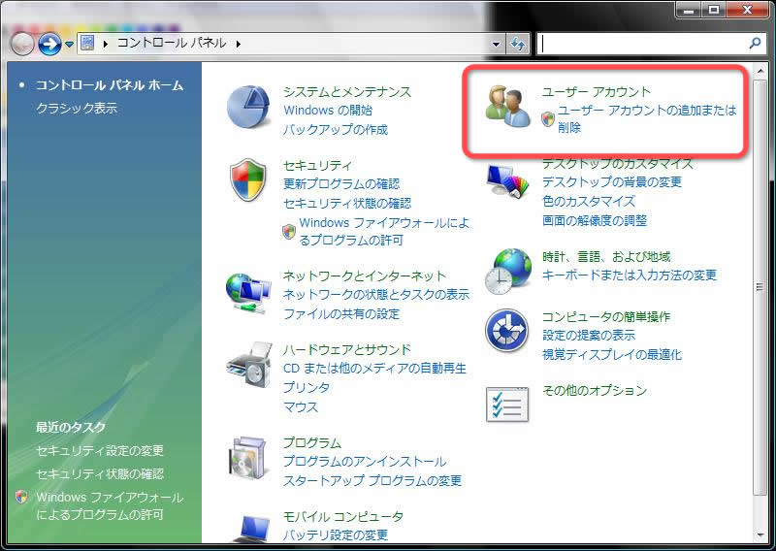The height and width of the screenshot is (551, 776).
Task: Open デスクトップの背景の変更 link
Action: coord(612,182)
